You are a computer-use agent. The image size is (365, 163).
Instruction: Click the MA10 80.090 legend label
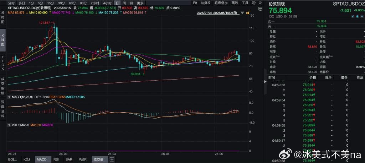(38, 12)
